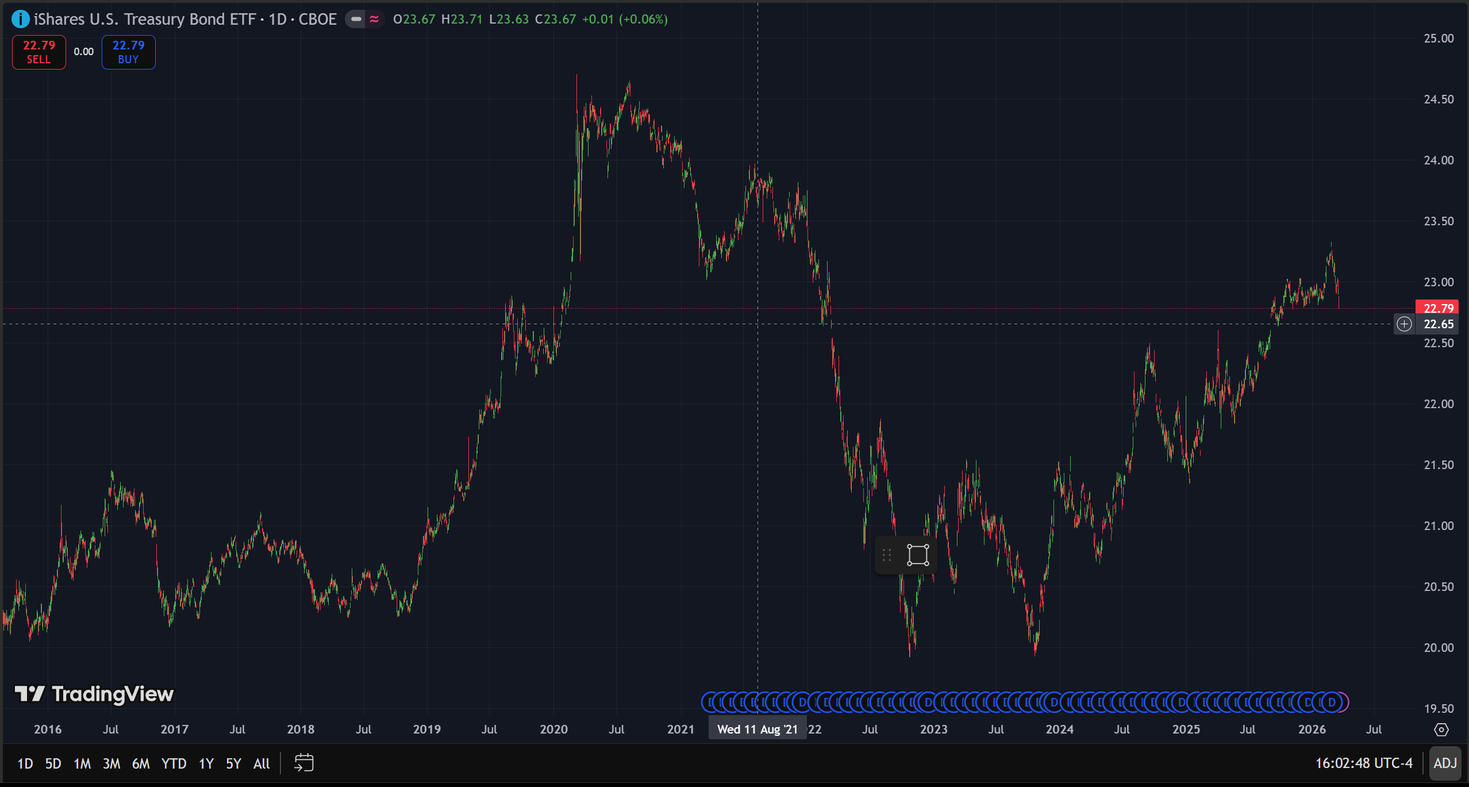1469x787 pixels.
Task: Click the blue info icon beside iShares title
Action: [x=20, y=19]
